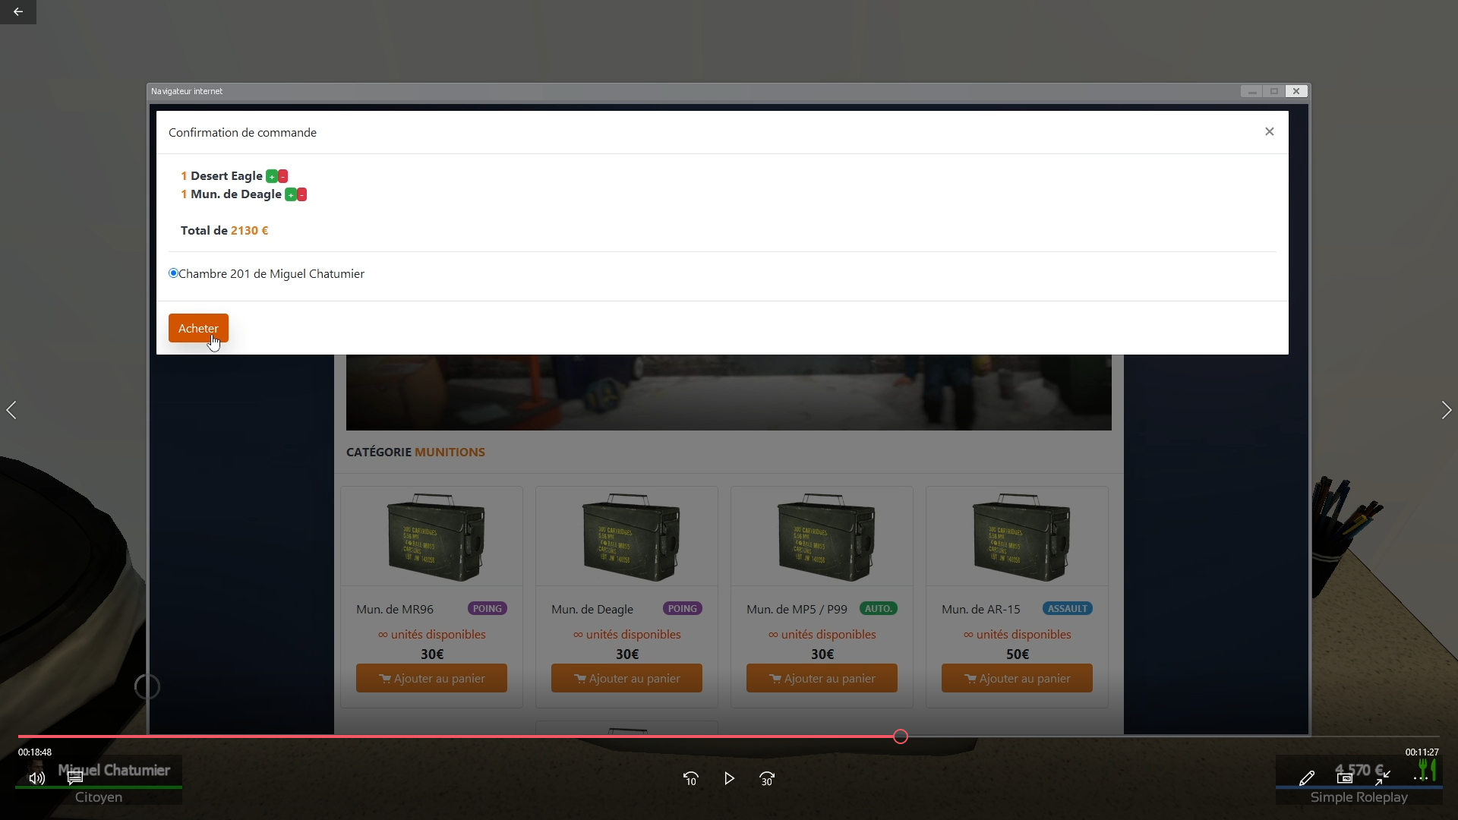This screenshot has width=1458, height=820.
Task: Click the Mun. de AR-15 ammo box image
Action: (x=1021, y=538)
